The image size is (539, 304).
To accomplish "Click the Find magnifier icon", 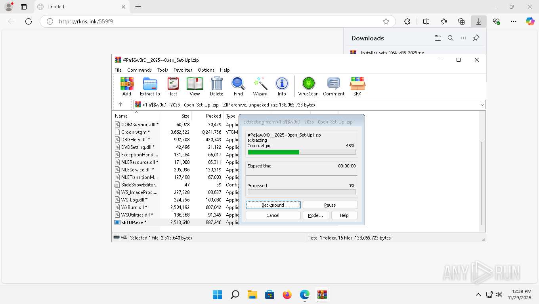I will (238, 86).
